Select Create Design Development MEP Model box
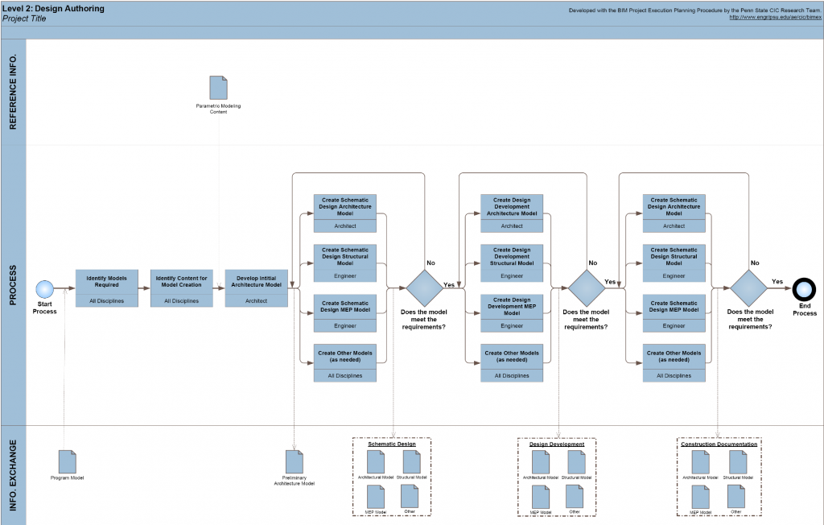The image size is (824, 525). [512, 312]
